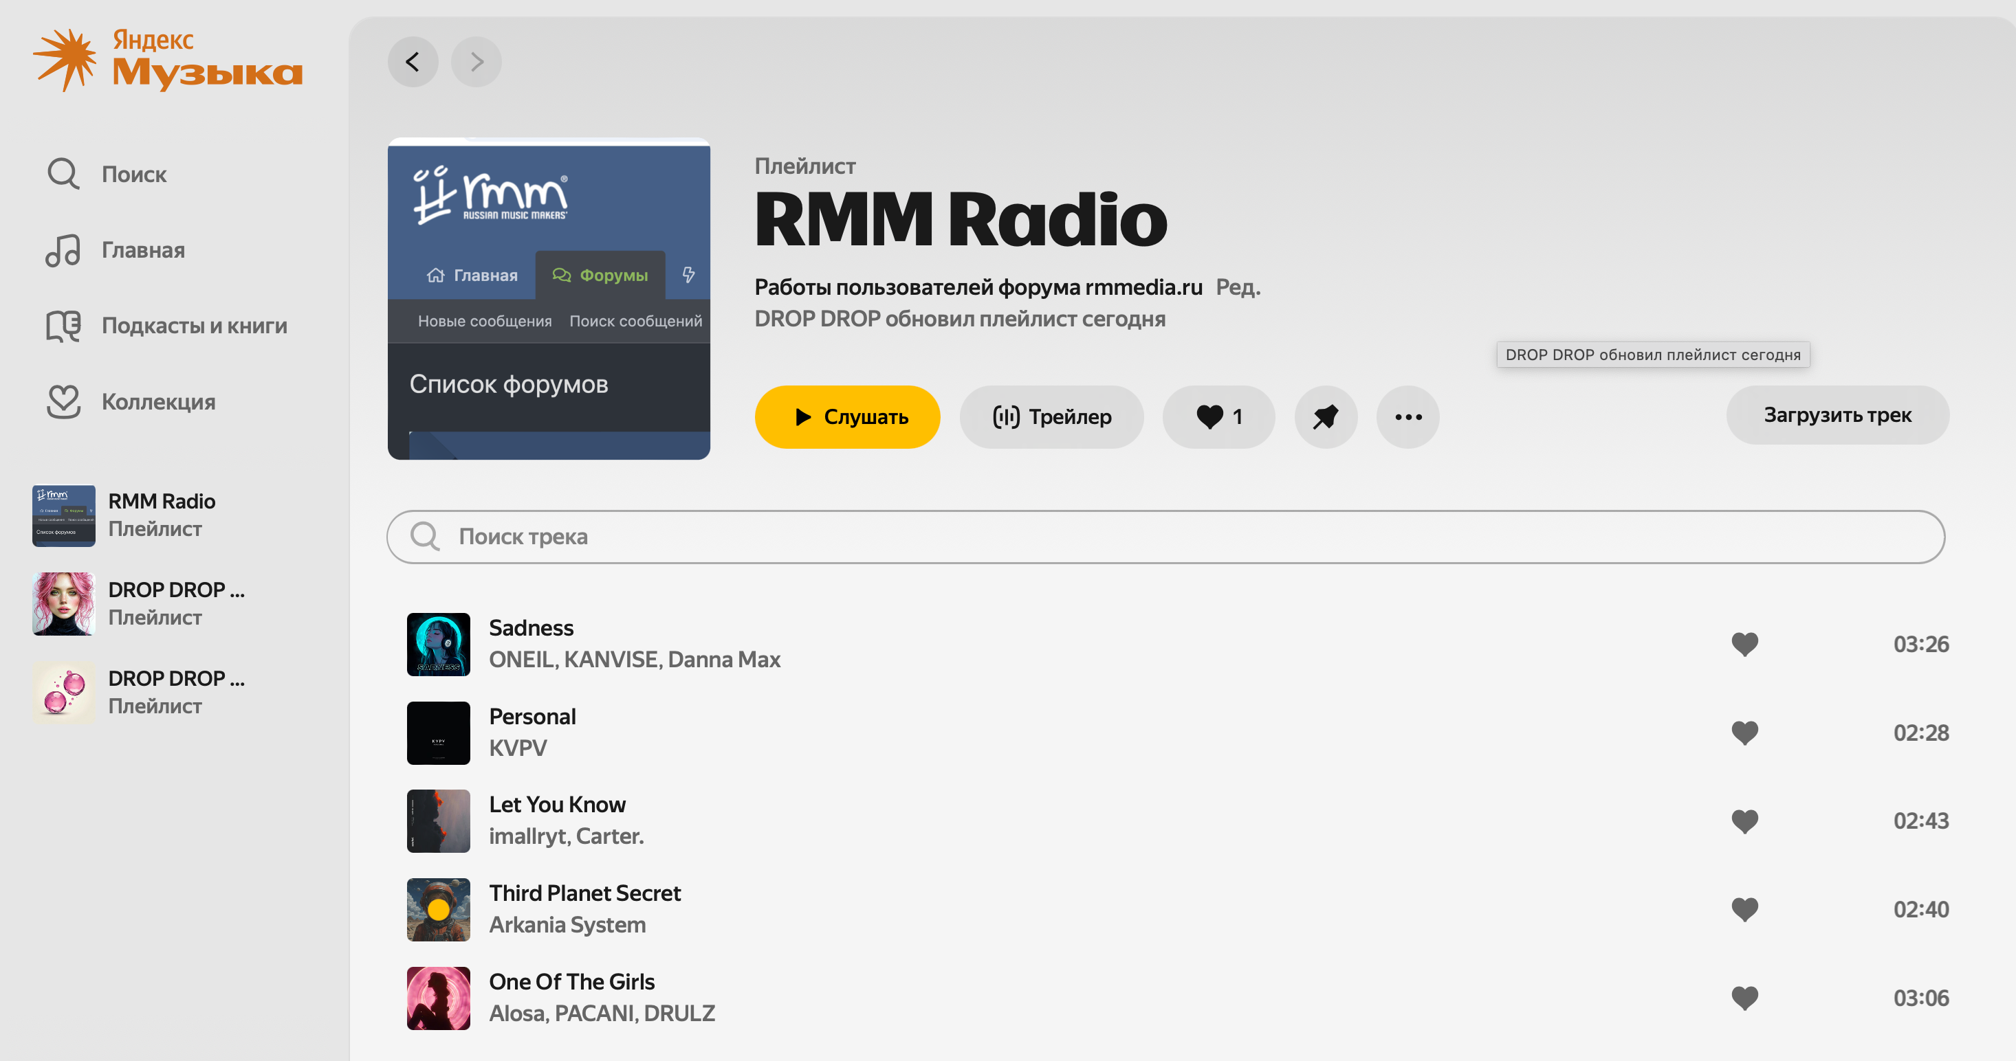The height and width of the screenshot is (1061, 2016).
Task: Toggle the pin playlist icon
Action: 1325,416
